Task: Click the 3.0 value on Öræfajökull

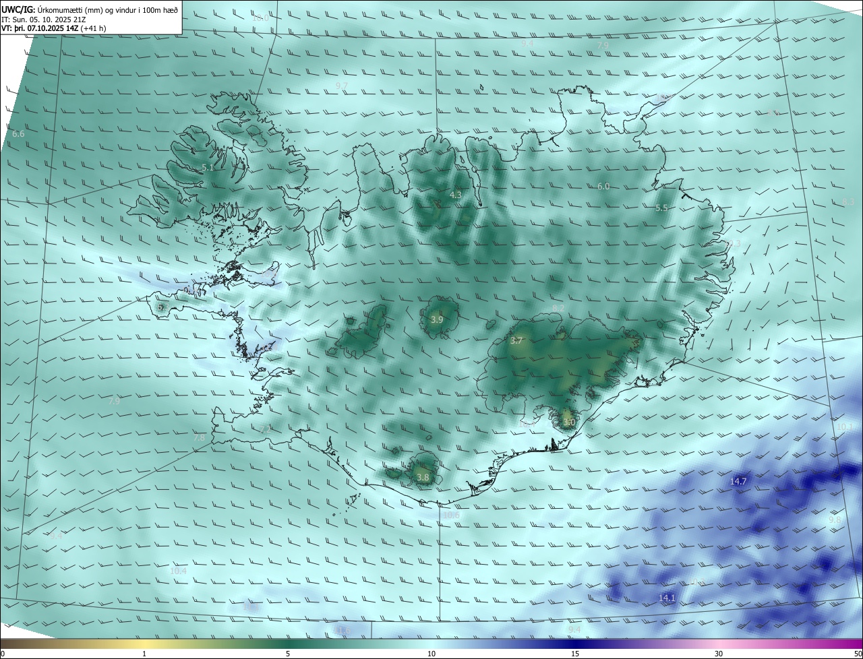Action: [x=568, y=422]
